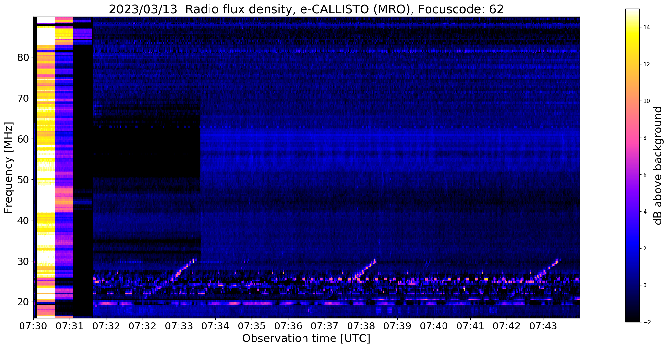Viewport: 668px width, 348px height.
Task: Click the colorbar tick label 12
Action: pyautogui.click(x=646, y=64)
